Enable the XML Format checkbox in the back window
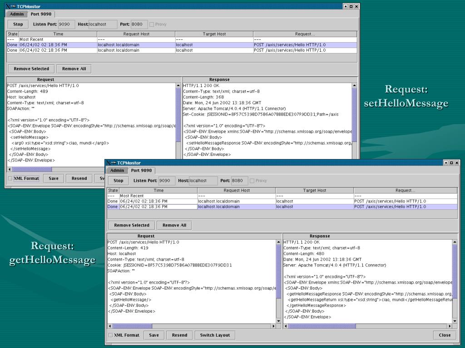The width and height of the screenshot is (465, 348). coord(10,179)
